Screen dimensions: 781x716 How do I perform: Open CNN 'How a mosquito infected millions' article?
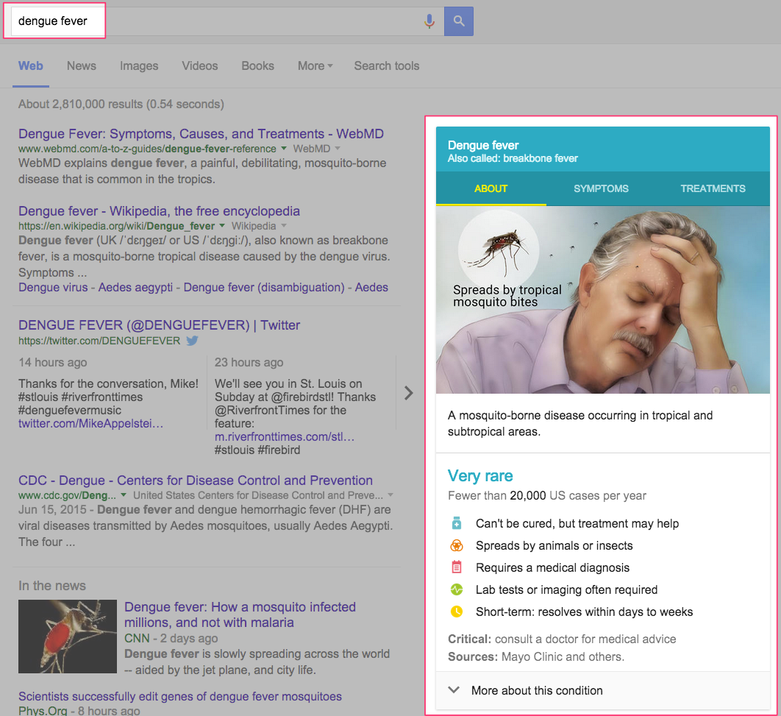pyautogui.click(x=240, y=614)
